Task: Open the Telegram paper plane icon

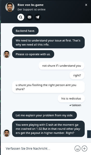Action: point(38,17)
